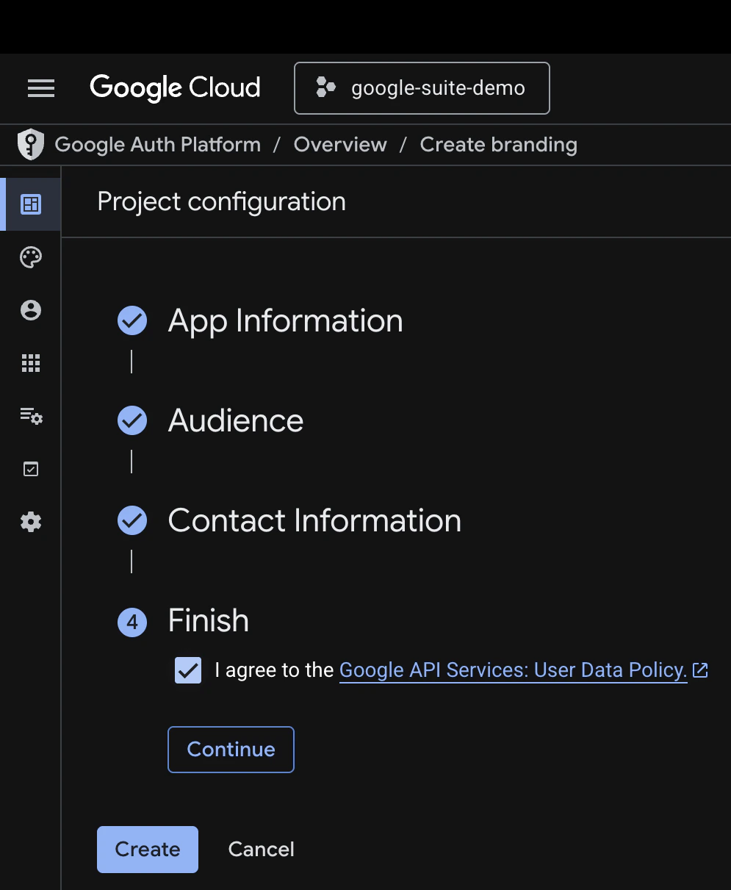Expand the Audience step
Viewport: 731px width, 890px height.
pyautogui.click(x=236, y=420)
